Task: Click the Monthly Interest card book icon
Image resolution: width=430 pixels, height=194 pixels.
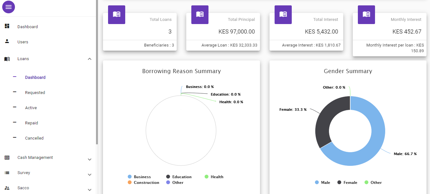Action: tap(366, 14)
